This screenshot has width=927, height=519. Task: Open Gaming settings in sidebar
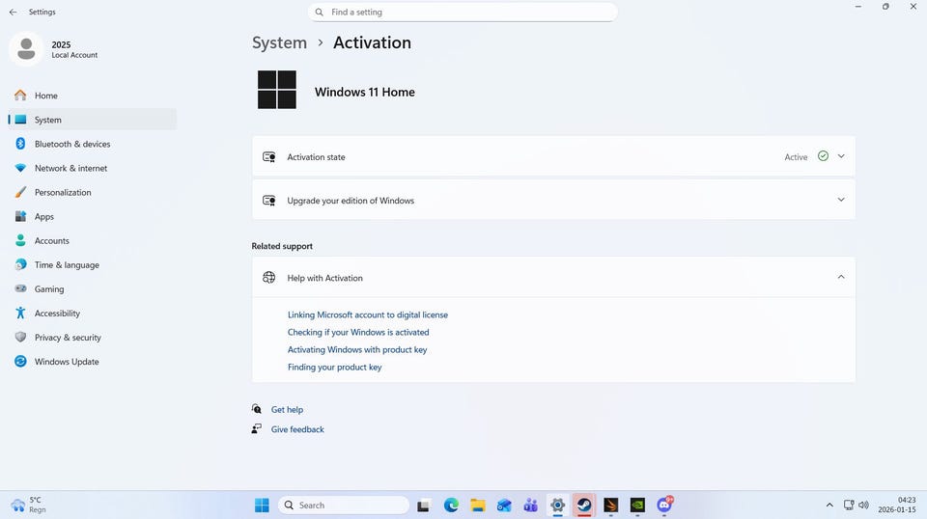coord(49,289)
